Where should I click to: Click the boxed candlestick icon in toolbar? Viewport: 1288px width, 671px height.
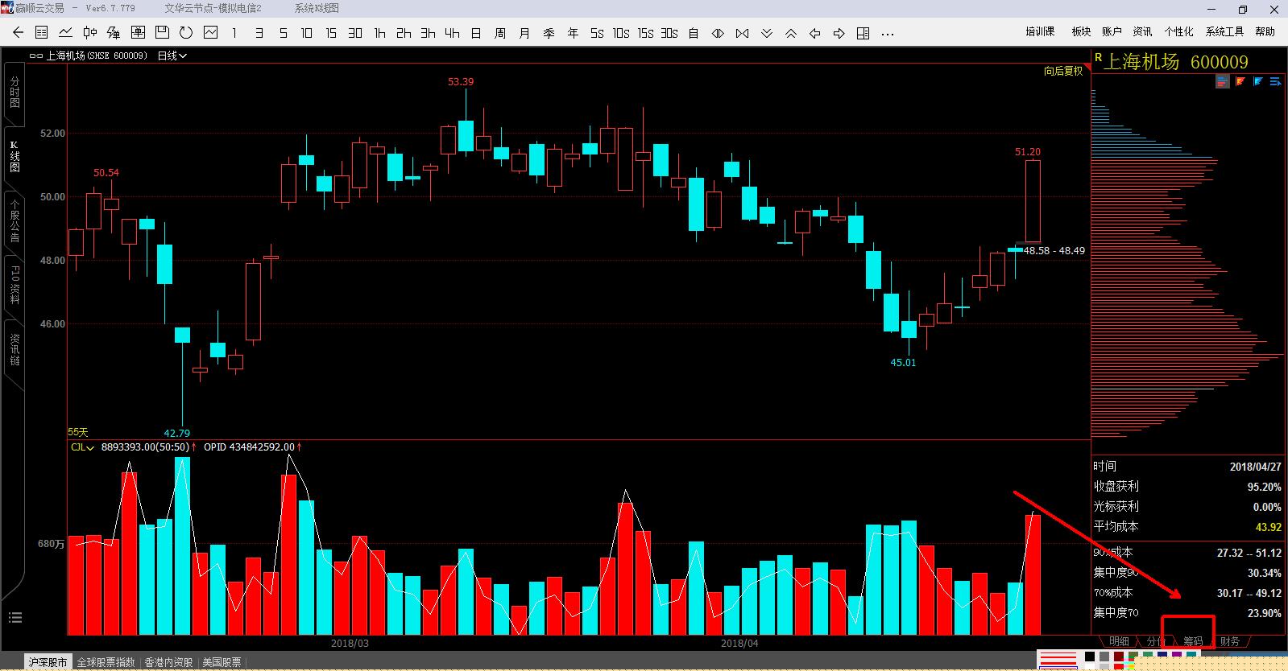tap(138, 33)
